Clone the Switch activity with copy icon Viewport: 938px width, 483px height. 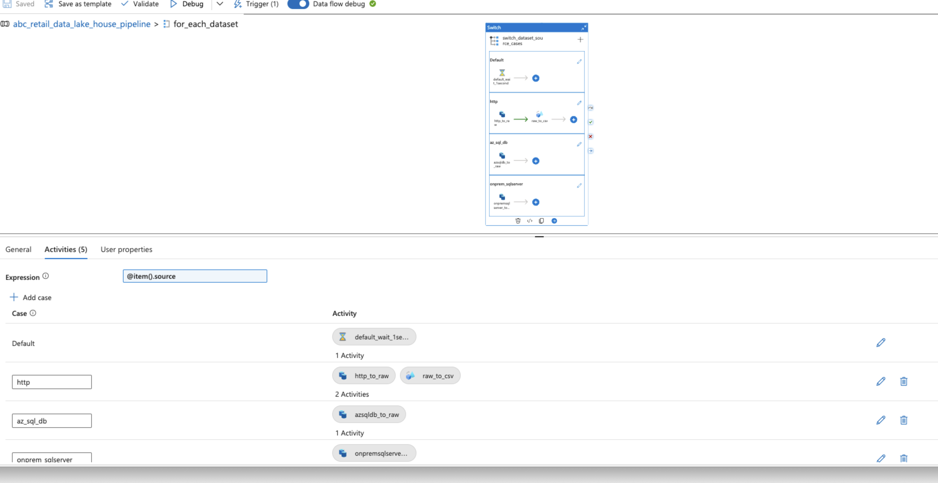542,221
